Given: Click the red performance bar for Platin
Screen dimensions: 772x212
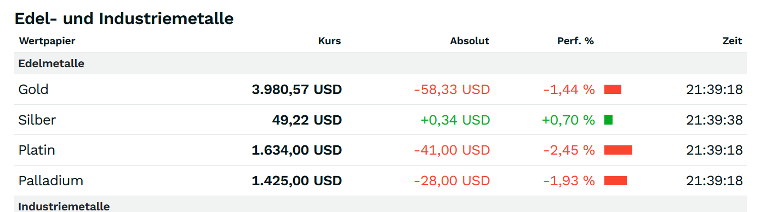Looking at the screenshot, I should point(618,150).
